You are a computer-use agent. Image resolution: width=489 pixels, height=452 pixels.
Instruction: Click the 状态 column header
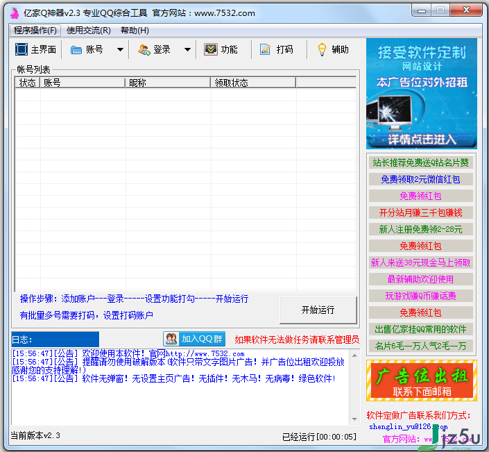tap(28, 83)
